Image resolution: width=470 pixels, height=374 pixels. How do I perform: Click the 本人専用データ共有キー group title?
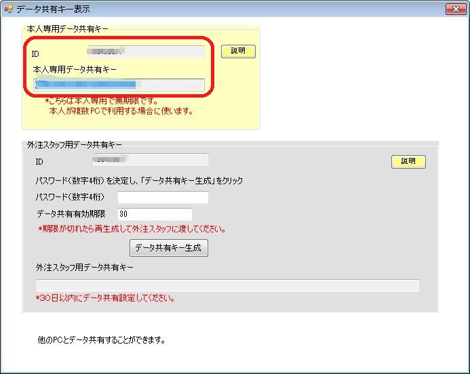[x=67, y=28]
